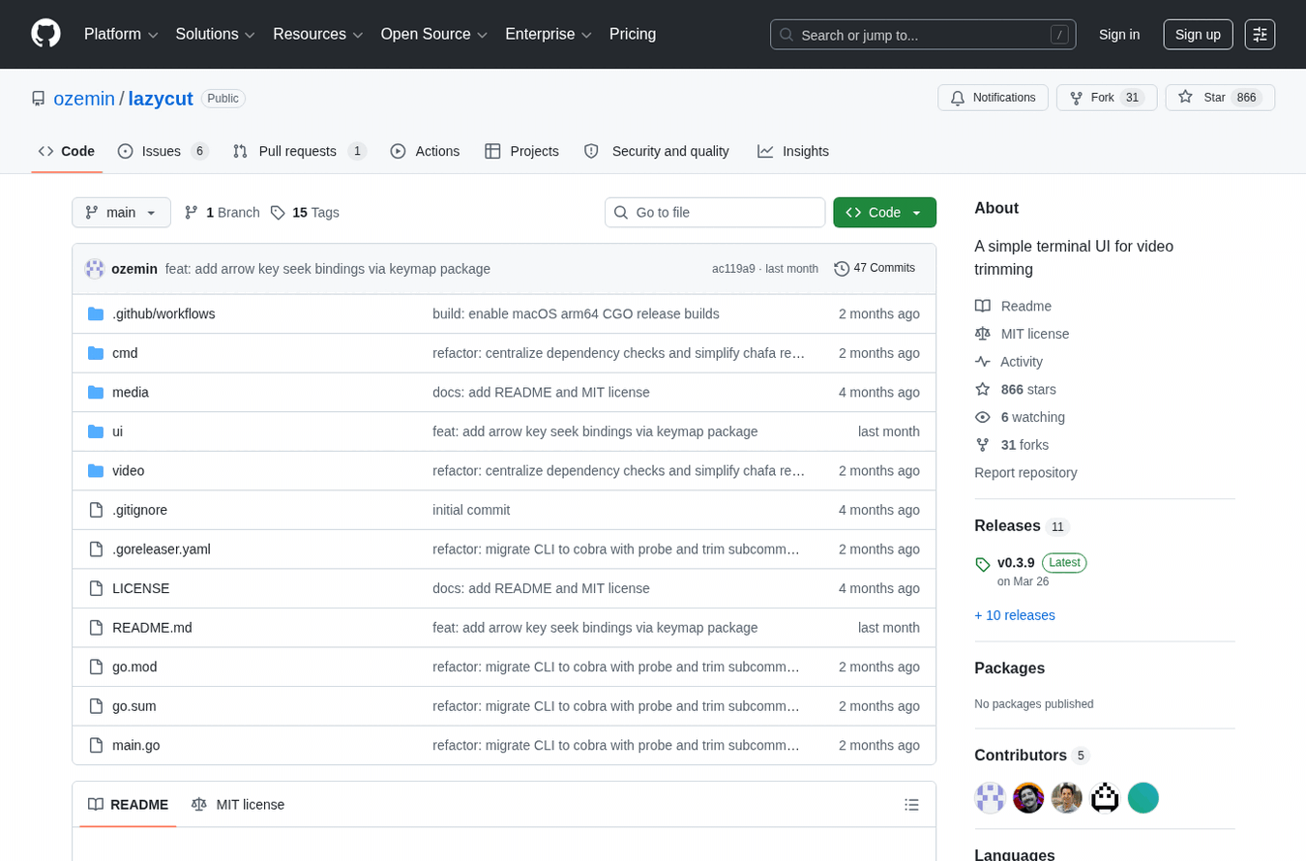Click the Notifications bell button
Screen dimensions: 1306x861
(x=993, y=98)
